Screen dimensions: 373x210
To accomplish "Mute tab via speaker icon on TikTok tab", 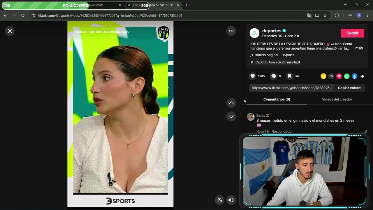I will [x=172, y=5].
